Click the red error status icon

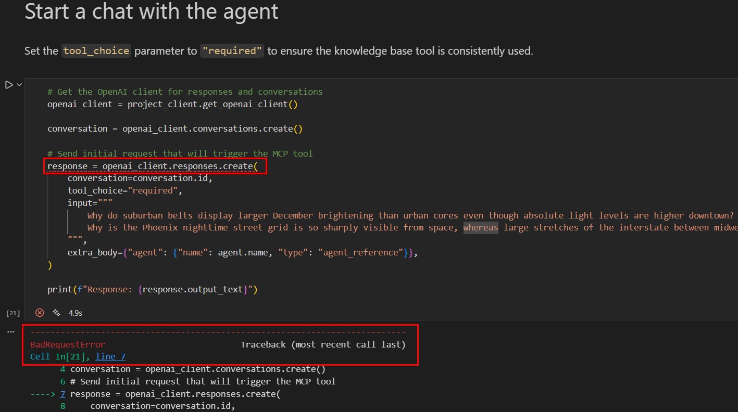coord(40,313)
